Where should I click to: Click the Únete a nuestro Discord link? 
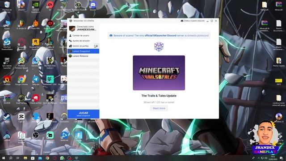[x=193, y=21]
